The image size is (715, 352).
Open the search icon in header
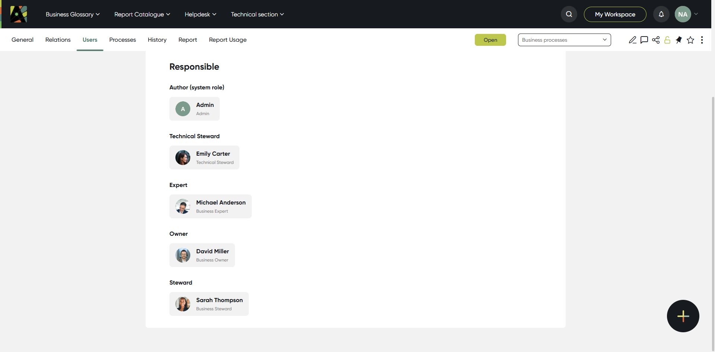pos(569,14)
